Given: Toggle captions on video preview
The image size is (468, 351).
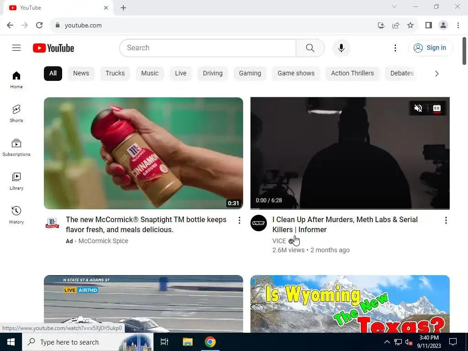Looking at the screenshot, I should click(x=436, y=108).
